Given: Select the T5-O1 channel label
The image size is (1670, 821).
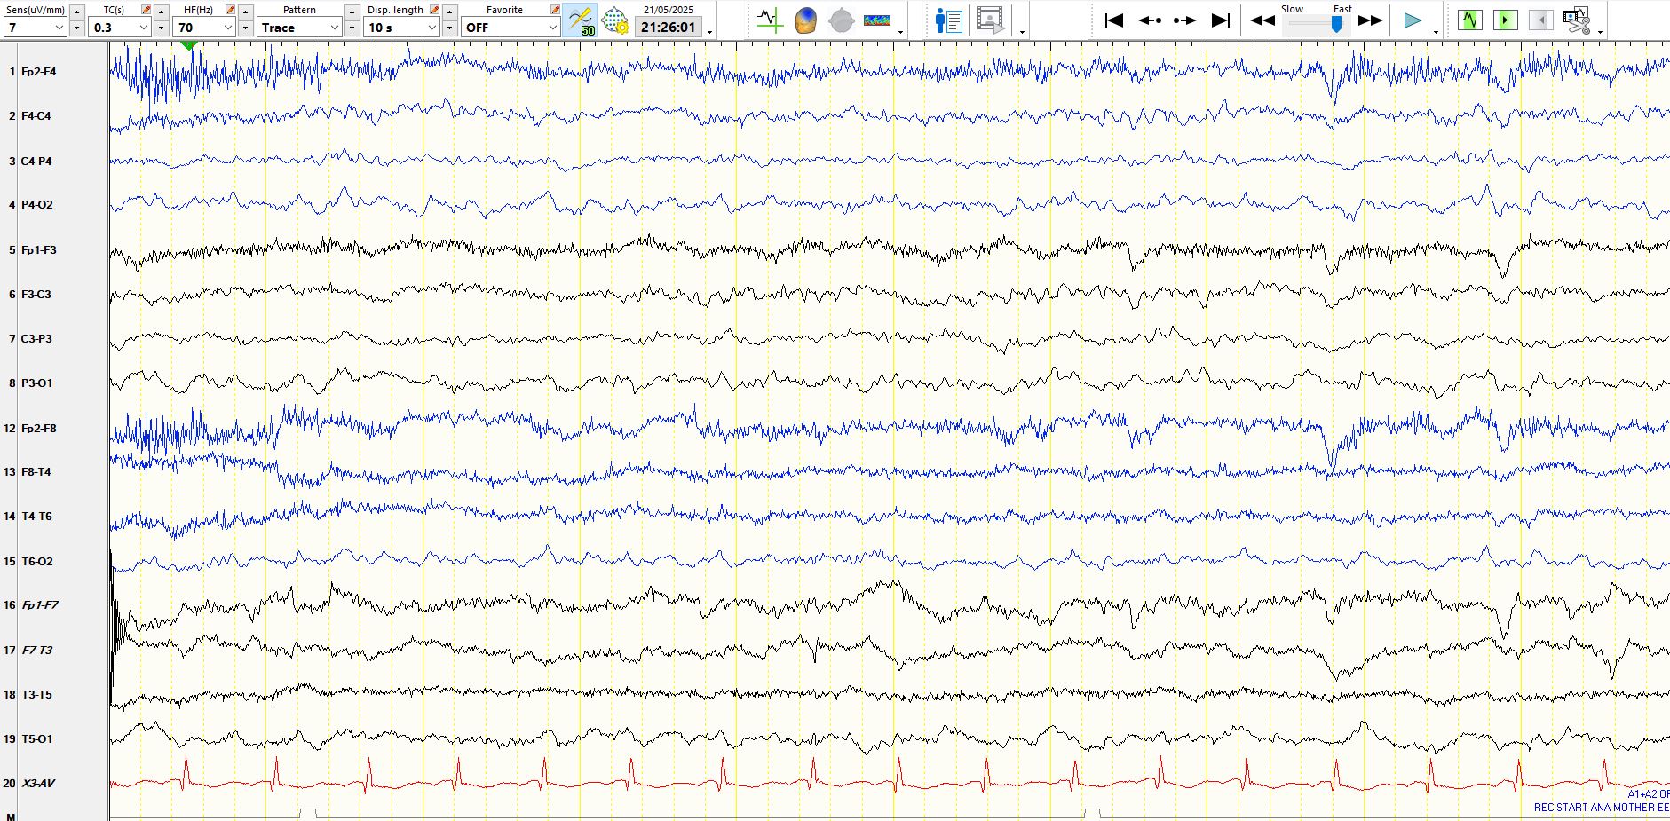Looking at the screenshot, I should [x=36, y=738].
